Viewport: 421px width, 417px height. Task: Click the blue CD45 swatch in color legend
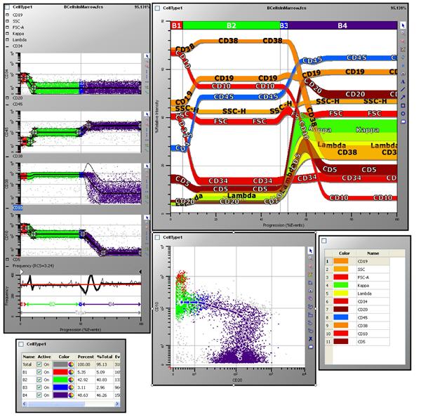341,317
